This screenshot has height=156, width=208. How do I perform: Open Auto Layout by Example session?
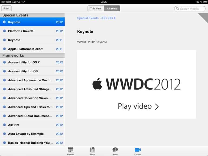pos(32,134)
